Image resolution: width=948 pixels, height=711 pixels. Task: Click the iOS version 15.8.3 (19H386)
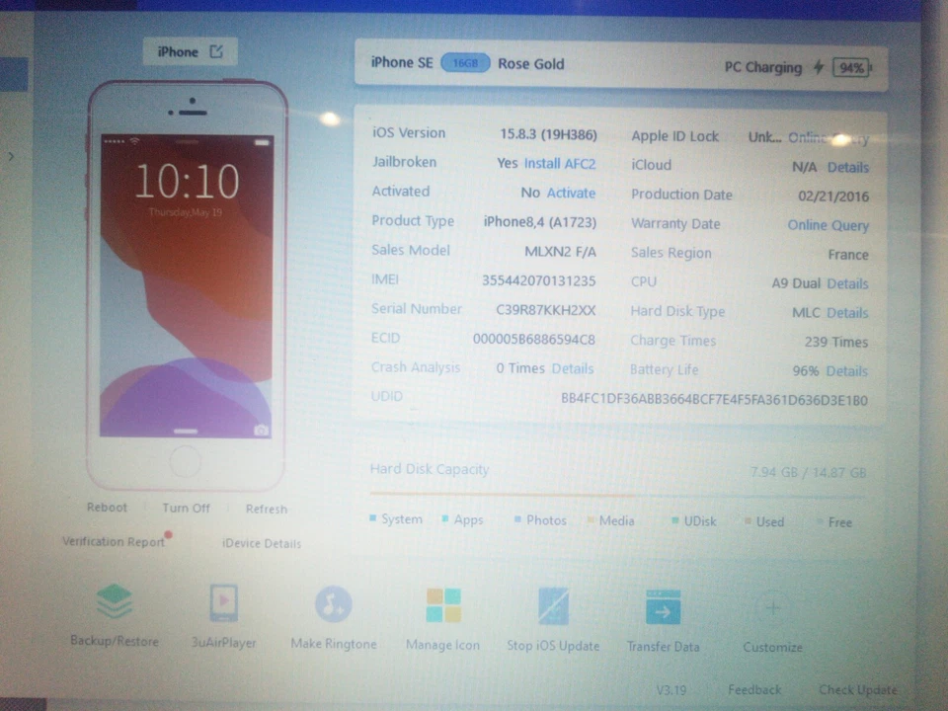[x=548, y=134]
